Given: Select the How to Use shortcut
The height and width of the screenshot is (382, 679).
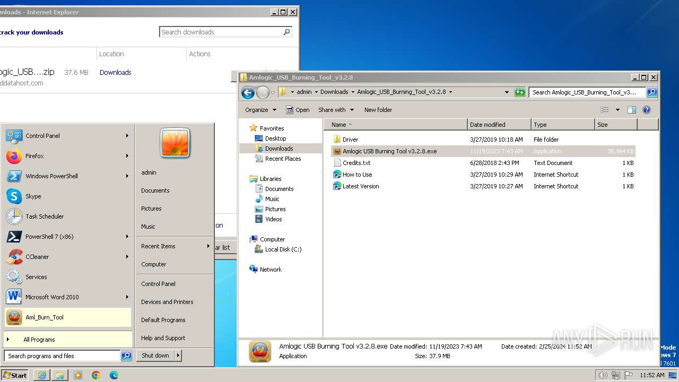Looking at the screenshot, I should coord(357,175).
